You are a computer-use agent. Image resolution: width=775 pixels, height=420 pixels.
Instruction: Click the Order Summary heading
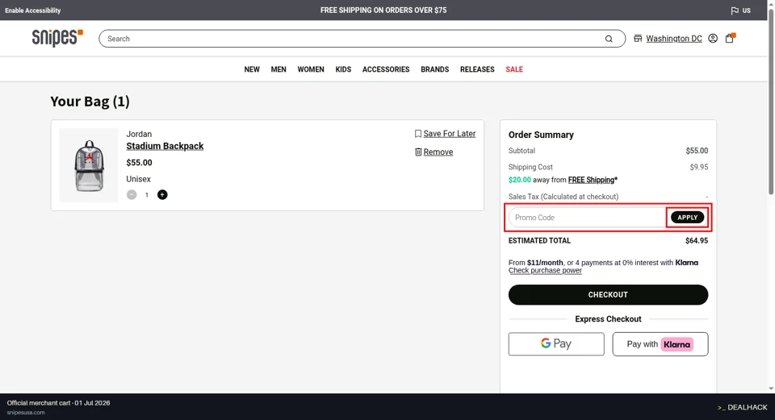(541, 135)
